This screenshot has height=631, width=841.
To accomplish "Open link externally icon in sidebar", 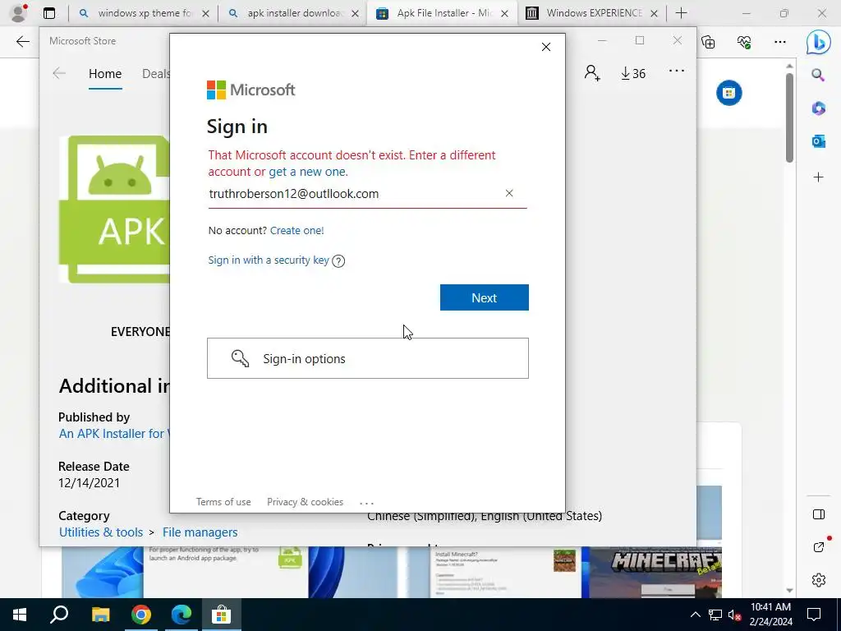I will tap(819, 546).
